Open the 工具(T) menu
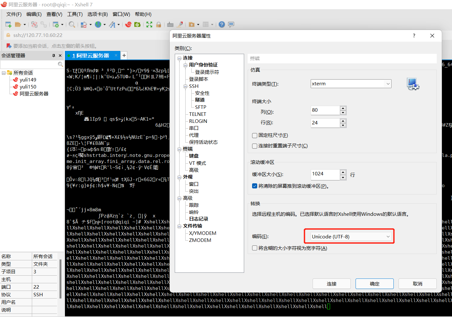The width and height of the screenshot is (452, 317). 75,14
